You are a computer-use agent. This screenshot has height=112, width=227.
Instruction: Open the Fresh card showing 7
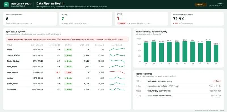(x=86, y=19)
